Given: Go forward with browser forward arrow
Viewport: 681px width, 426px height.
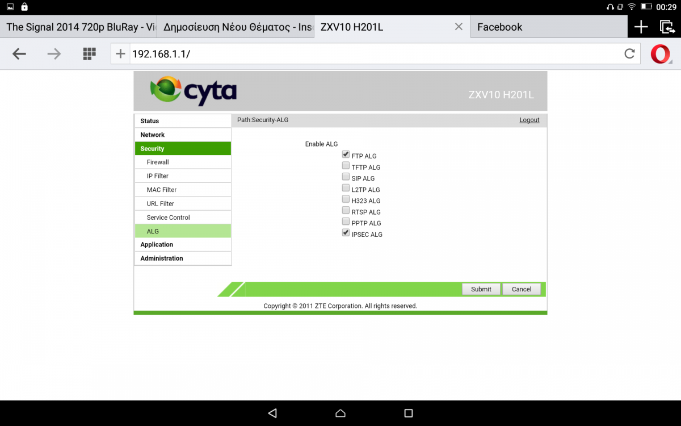Looking at the screenshot, I should pos(54,54).
